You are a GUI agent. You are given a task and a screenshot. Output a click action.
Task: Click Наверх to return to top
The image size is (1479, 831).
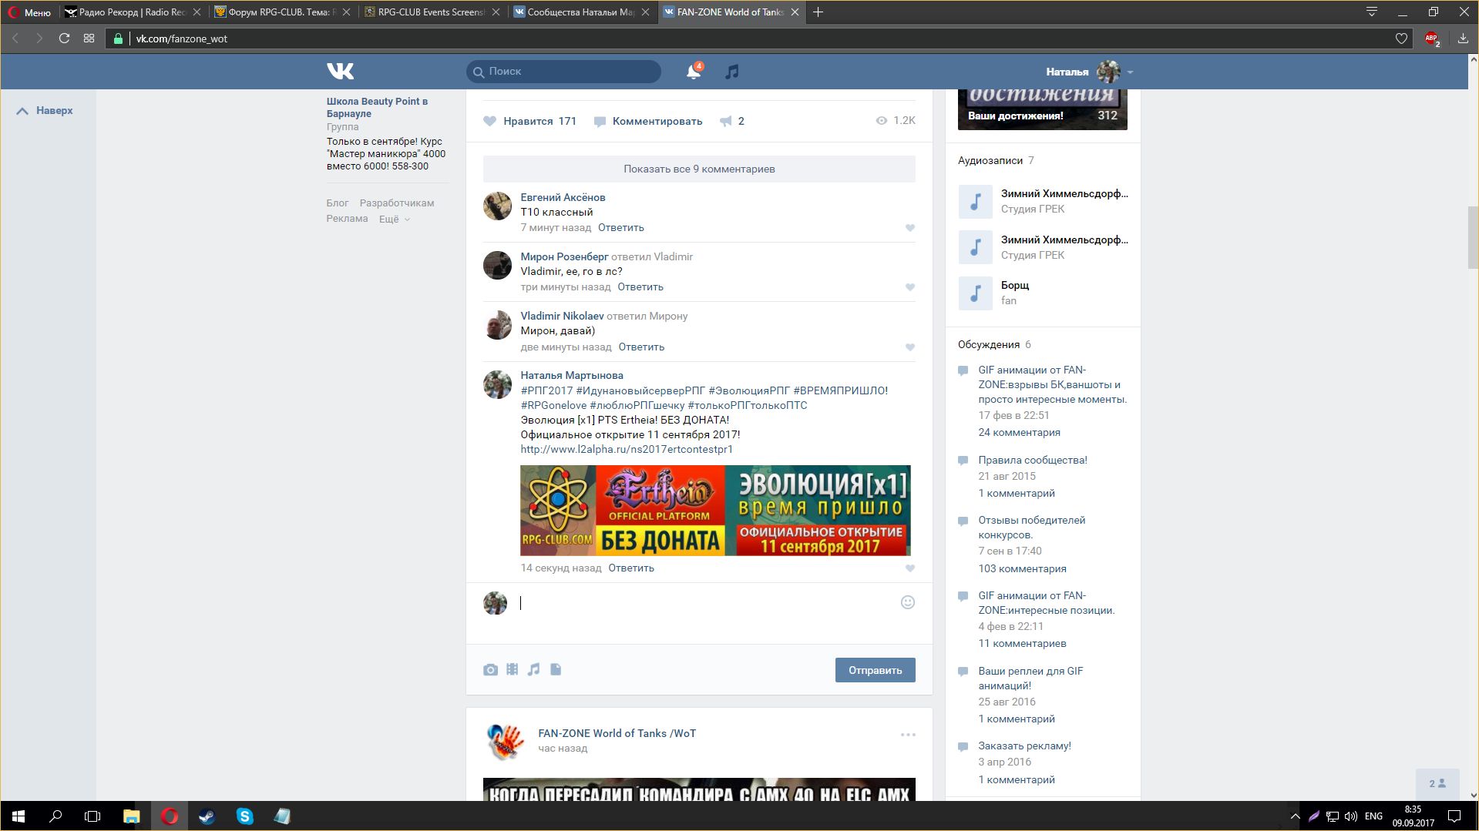[x=45, y=111]
